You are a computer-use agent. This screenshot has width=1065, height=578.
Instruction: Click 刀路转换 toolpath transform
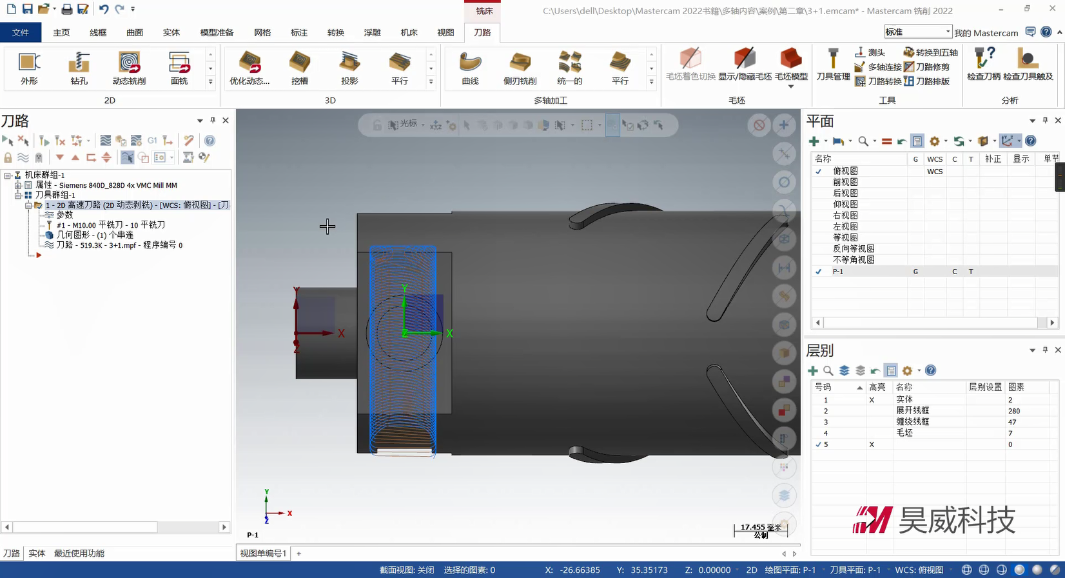coord(878,81)
